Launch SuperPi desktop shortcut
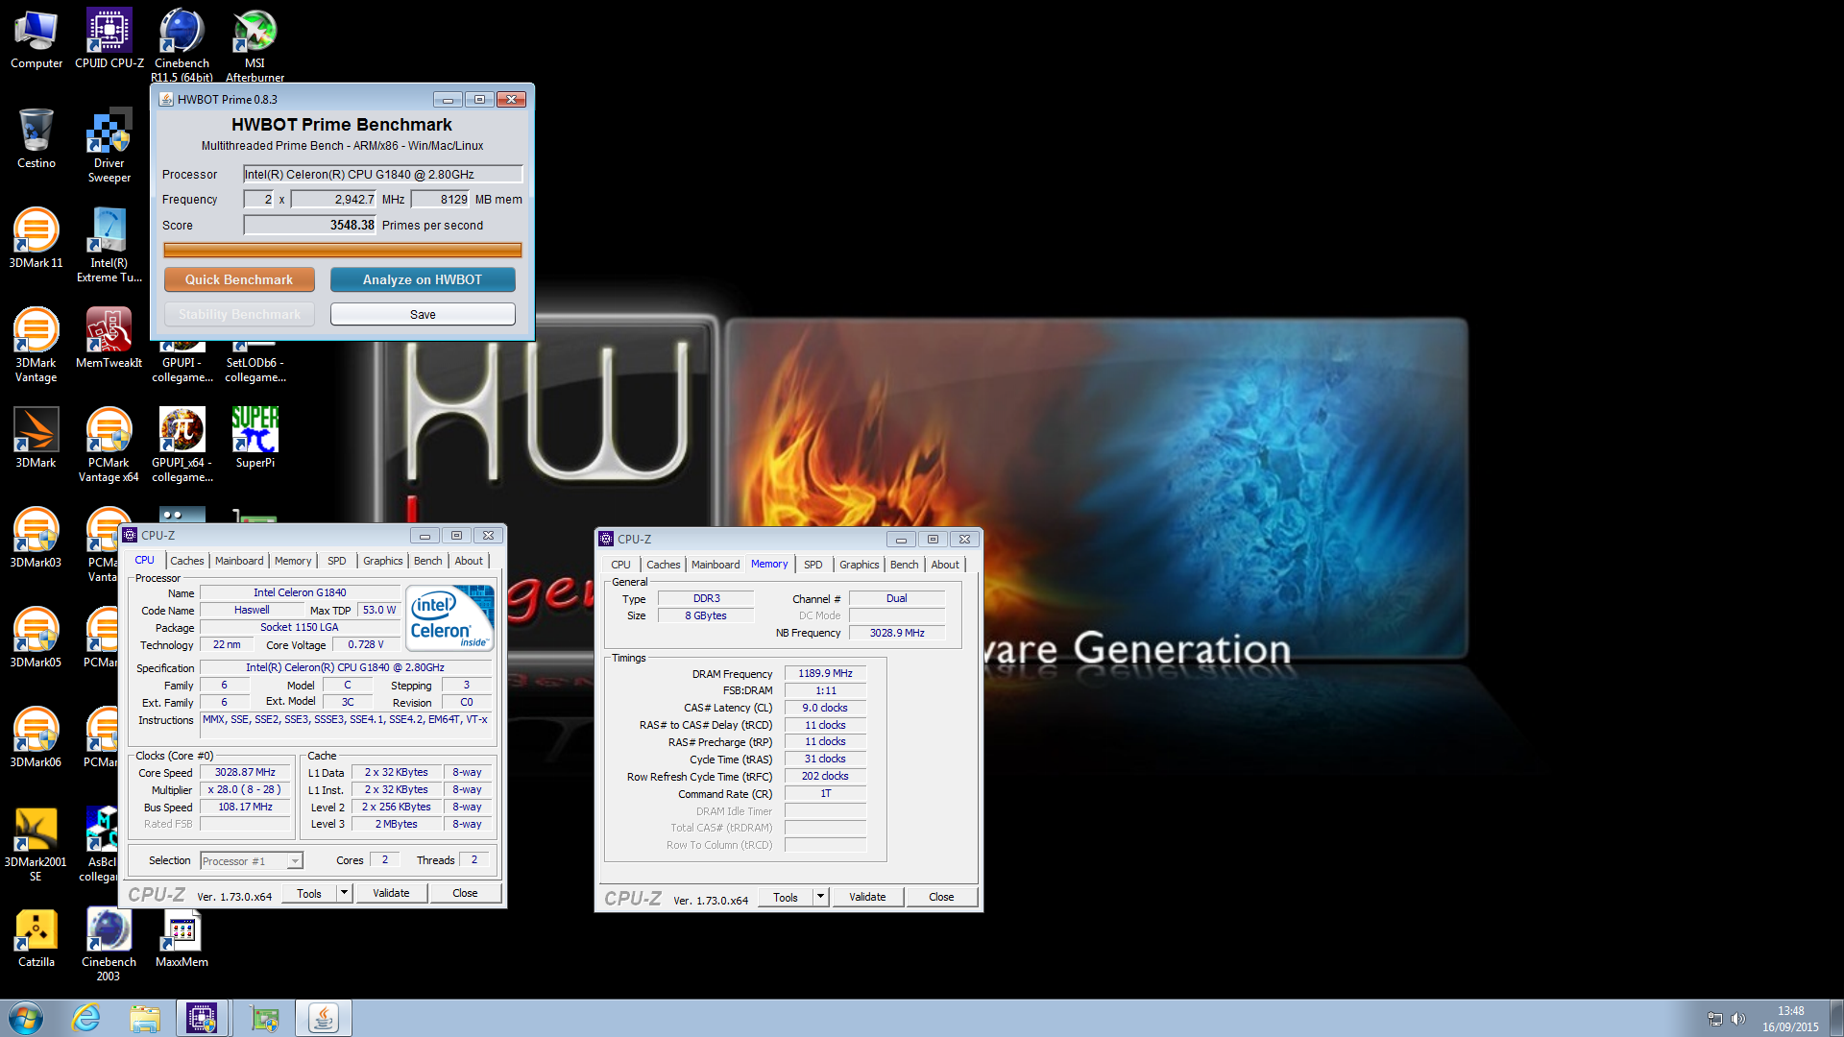This screenshot has height=1037, width=1844. 255,439
